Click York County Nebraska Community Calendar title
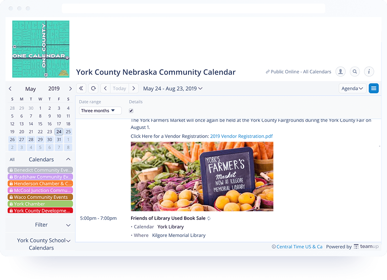The height and width of the screenshot is (280, 387). (156, 72)
